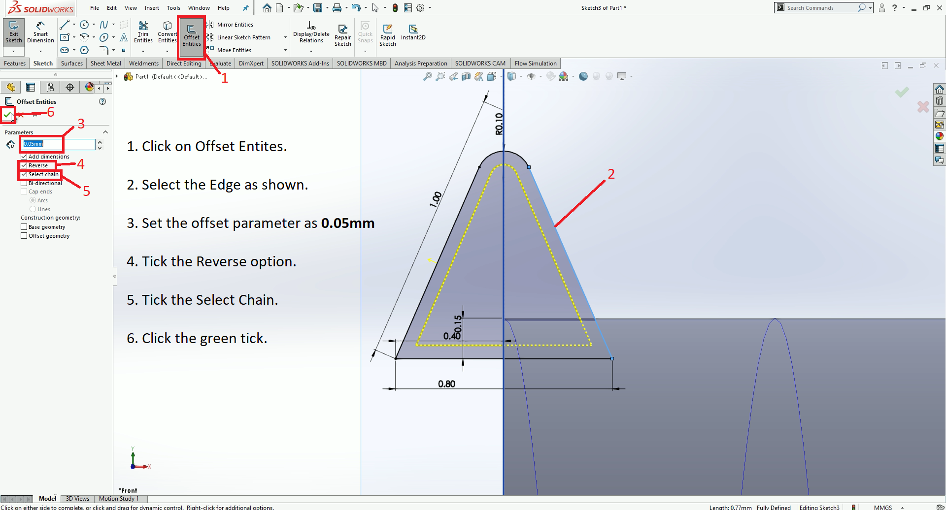Toggle the Add dimensions checkbox
This screenshot has height=510, width=946.
(x=24, y=157)
